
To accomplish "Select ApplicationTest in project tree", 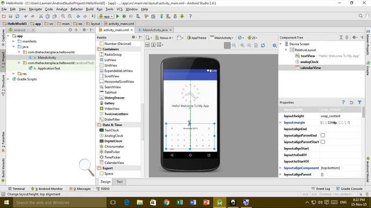I will 49,68.
